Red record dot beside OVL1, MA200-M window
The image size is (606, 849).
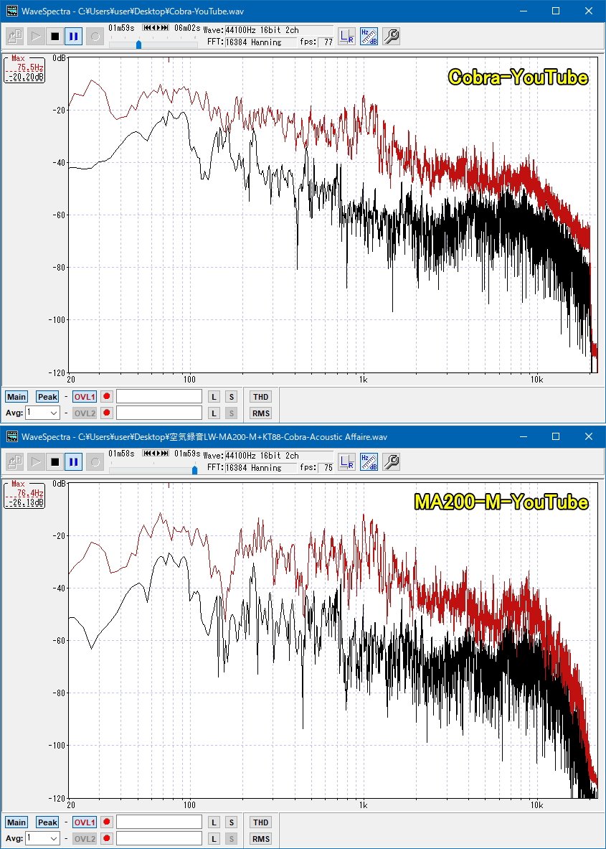[x=107, y=822]
